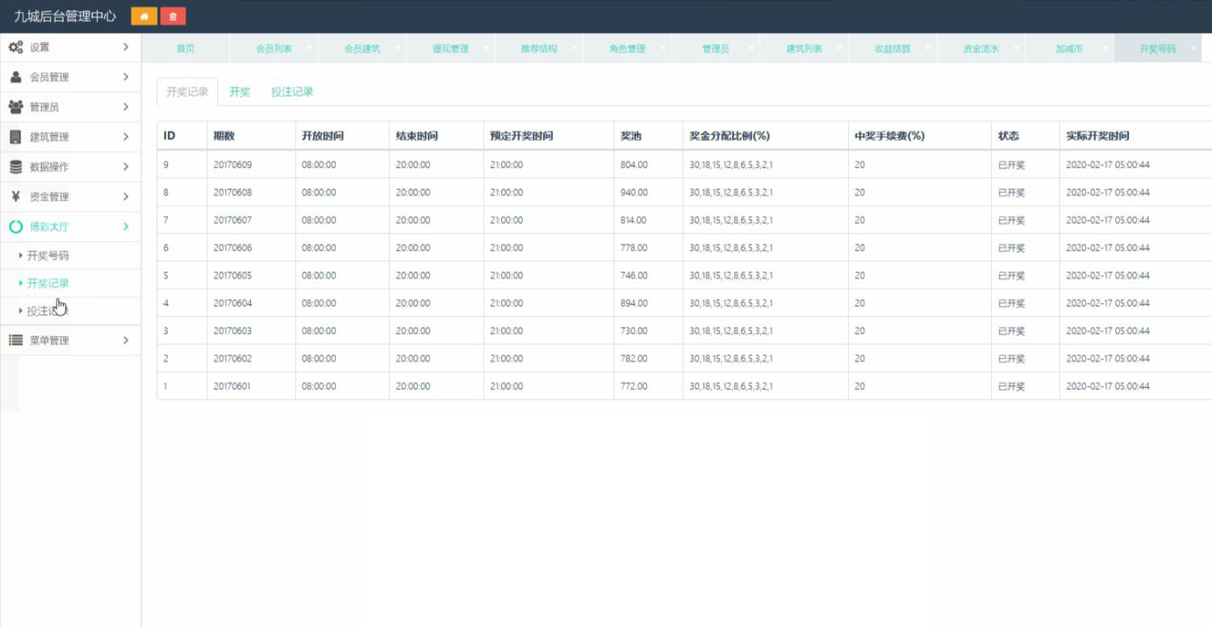Switch to the 加减币 top tab
The width and height of the screenshot is (1212, 627).
pyautogui.click(x=1069, y=48)
